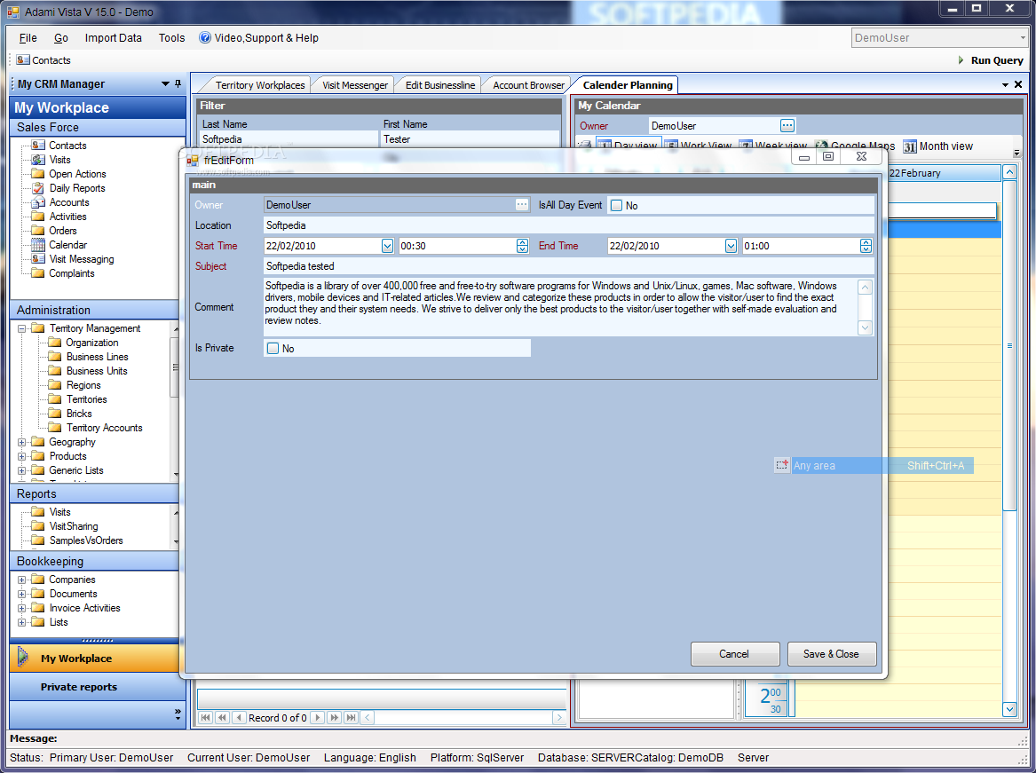Click the calendar scrollbar up arrow

pyautogui.click(x=1009, y=172)
